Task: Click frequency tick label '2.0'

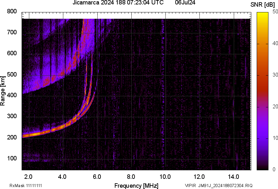Action: pyautogui.click(x=28, y=177)
